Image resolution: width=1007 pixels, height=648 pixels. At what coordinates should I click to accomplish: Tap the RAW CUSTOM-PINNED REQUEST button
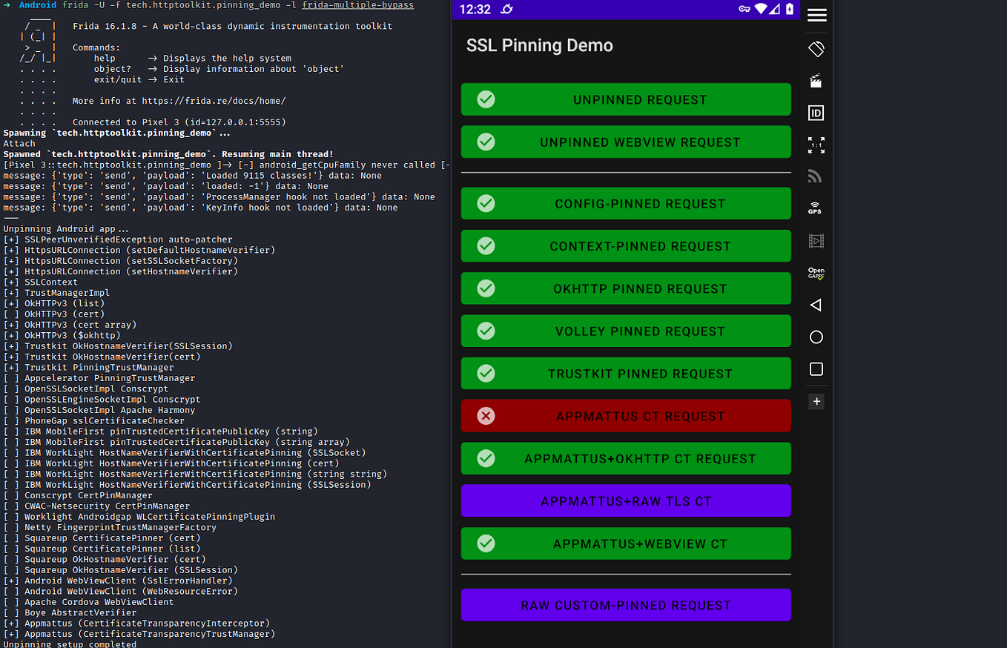click(625, 605)
